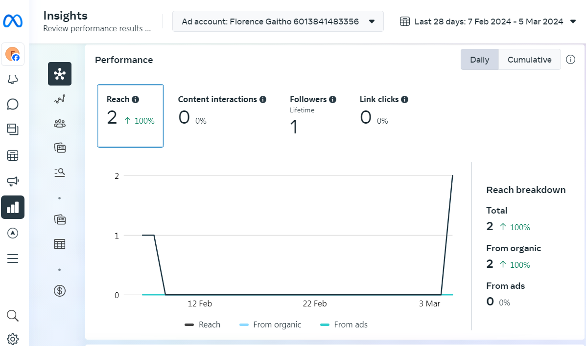Click the Florence Gaitho page avatar
586x346 pixels.
click(13, 54)
